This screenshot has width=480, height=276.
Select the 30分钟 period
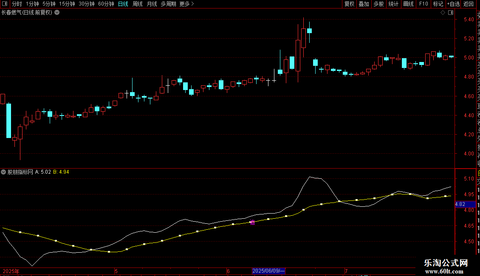(x=87, y=4)
